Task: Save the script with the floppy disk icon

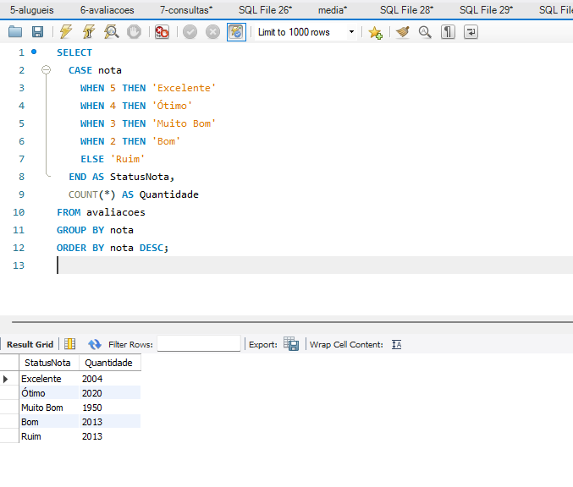Action: [x=37, y=32]
